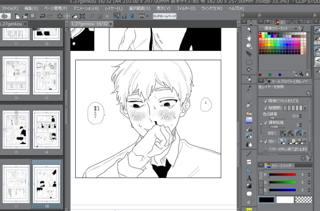Select the straight line Figure tool
The image size is (320, 211).
249,154
